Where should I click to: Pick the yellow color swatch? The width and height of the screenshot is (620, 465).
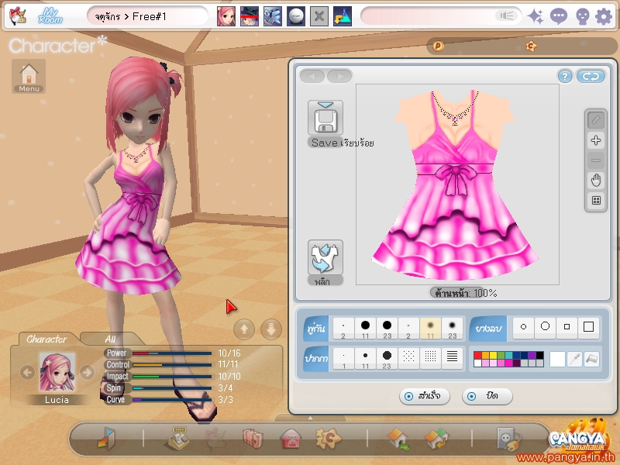pyautogui.click(x=493, y=356)
